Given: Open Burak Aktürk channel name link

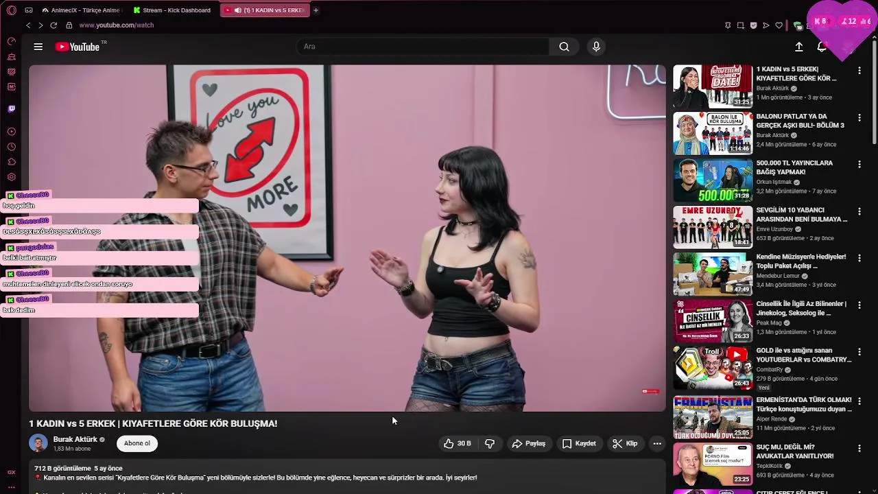Looking at the screenshot, I should (75, 440).
